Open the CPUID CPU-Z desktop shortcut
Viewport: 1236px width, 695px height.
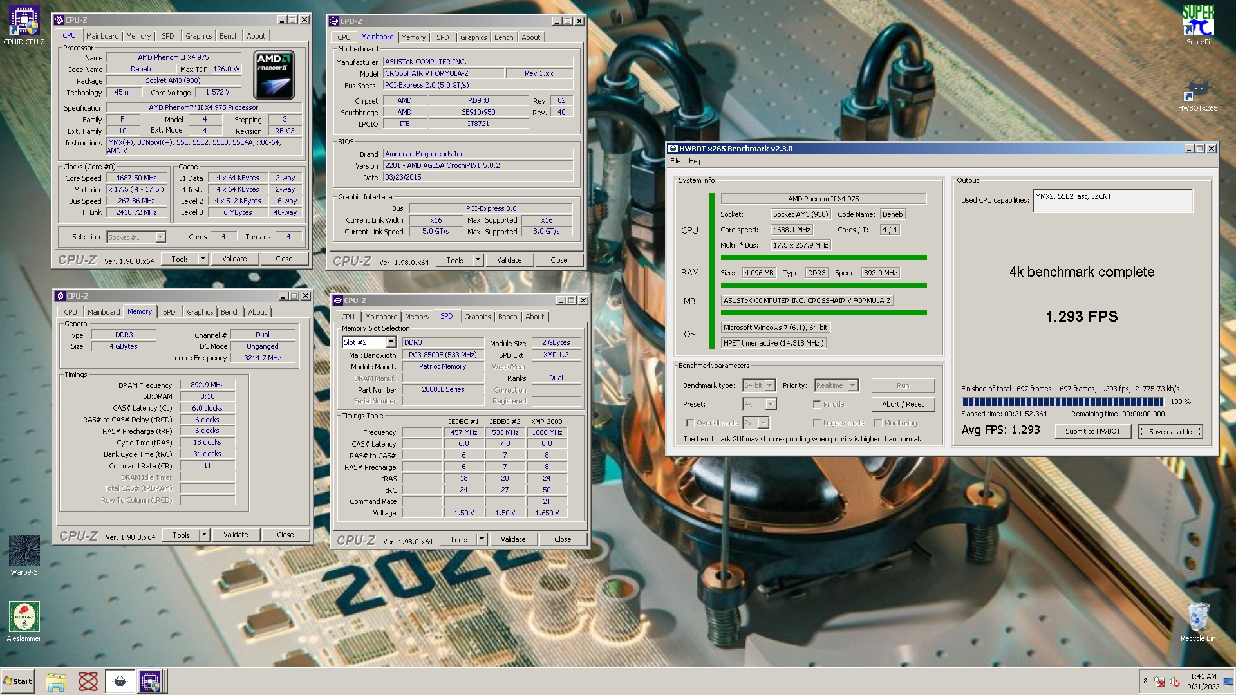(24, 26)
